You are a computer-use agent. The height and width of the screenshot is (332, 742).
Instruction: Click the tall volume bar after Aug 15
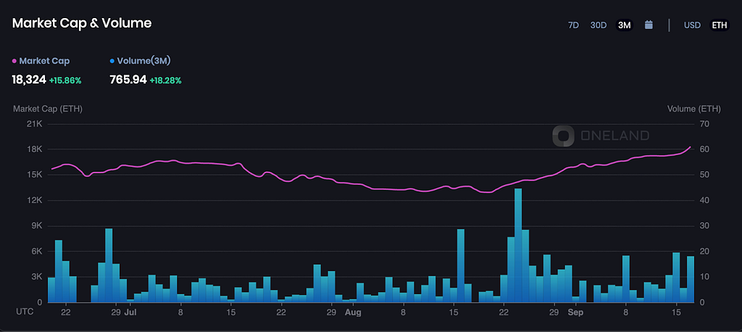pos(460,266)
